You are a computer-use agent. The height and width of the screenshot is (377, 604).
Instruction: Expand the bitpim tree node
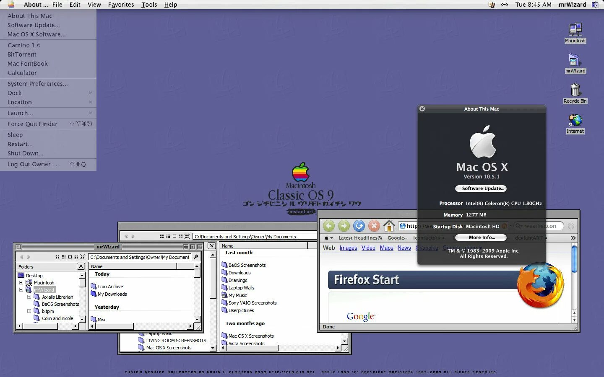click(x=29, y=311)
